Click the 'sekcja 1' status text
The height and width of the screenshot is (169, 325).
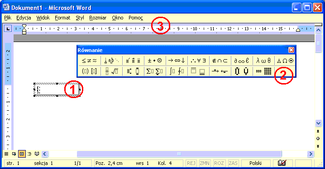43,163
